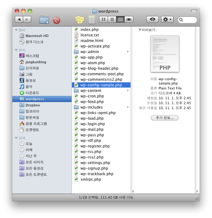Open 데스크탑 in the sidebar
Viewport: 212px width, 218px height.
pos(42,56)
